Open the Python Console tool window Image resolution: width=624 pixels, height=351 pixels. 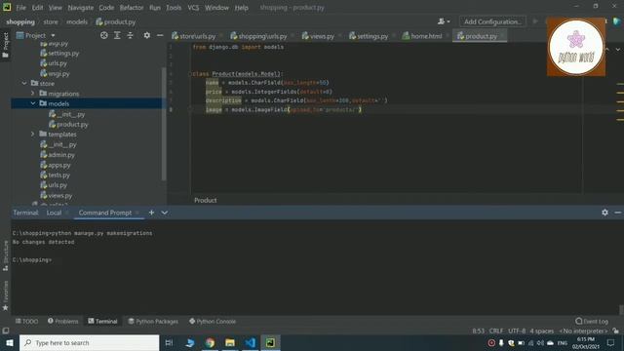click(213, 321)
